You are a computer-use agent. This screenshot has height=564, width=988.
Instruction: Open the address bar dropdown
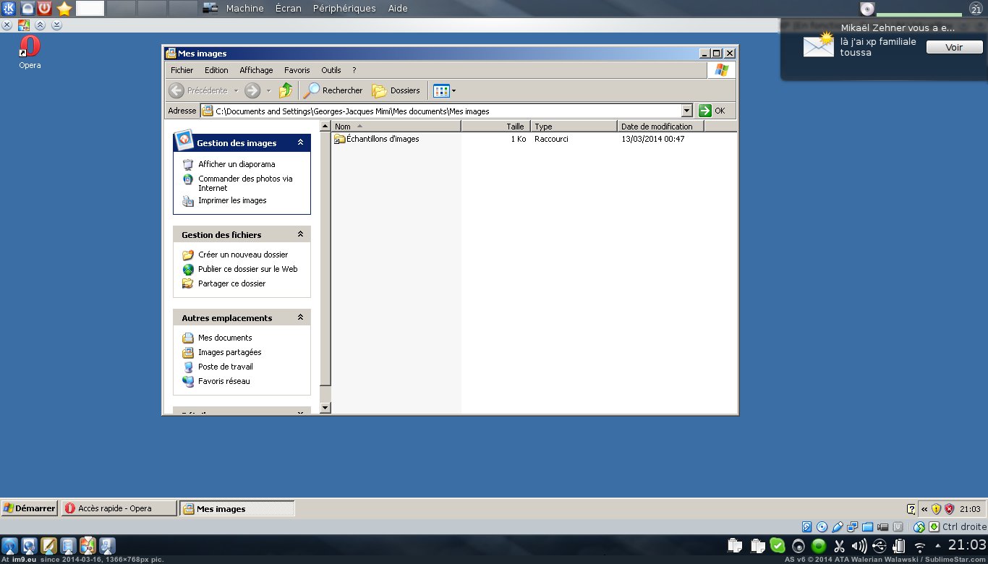coord(687,111)
